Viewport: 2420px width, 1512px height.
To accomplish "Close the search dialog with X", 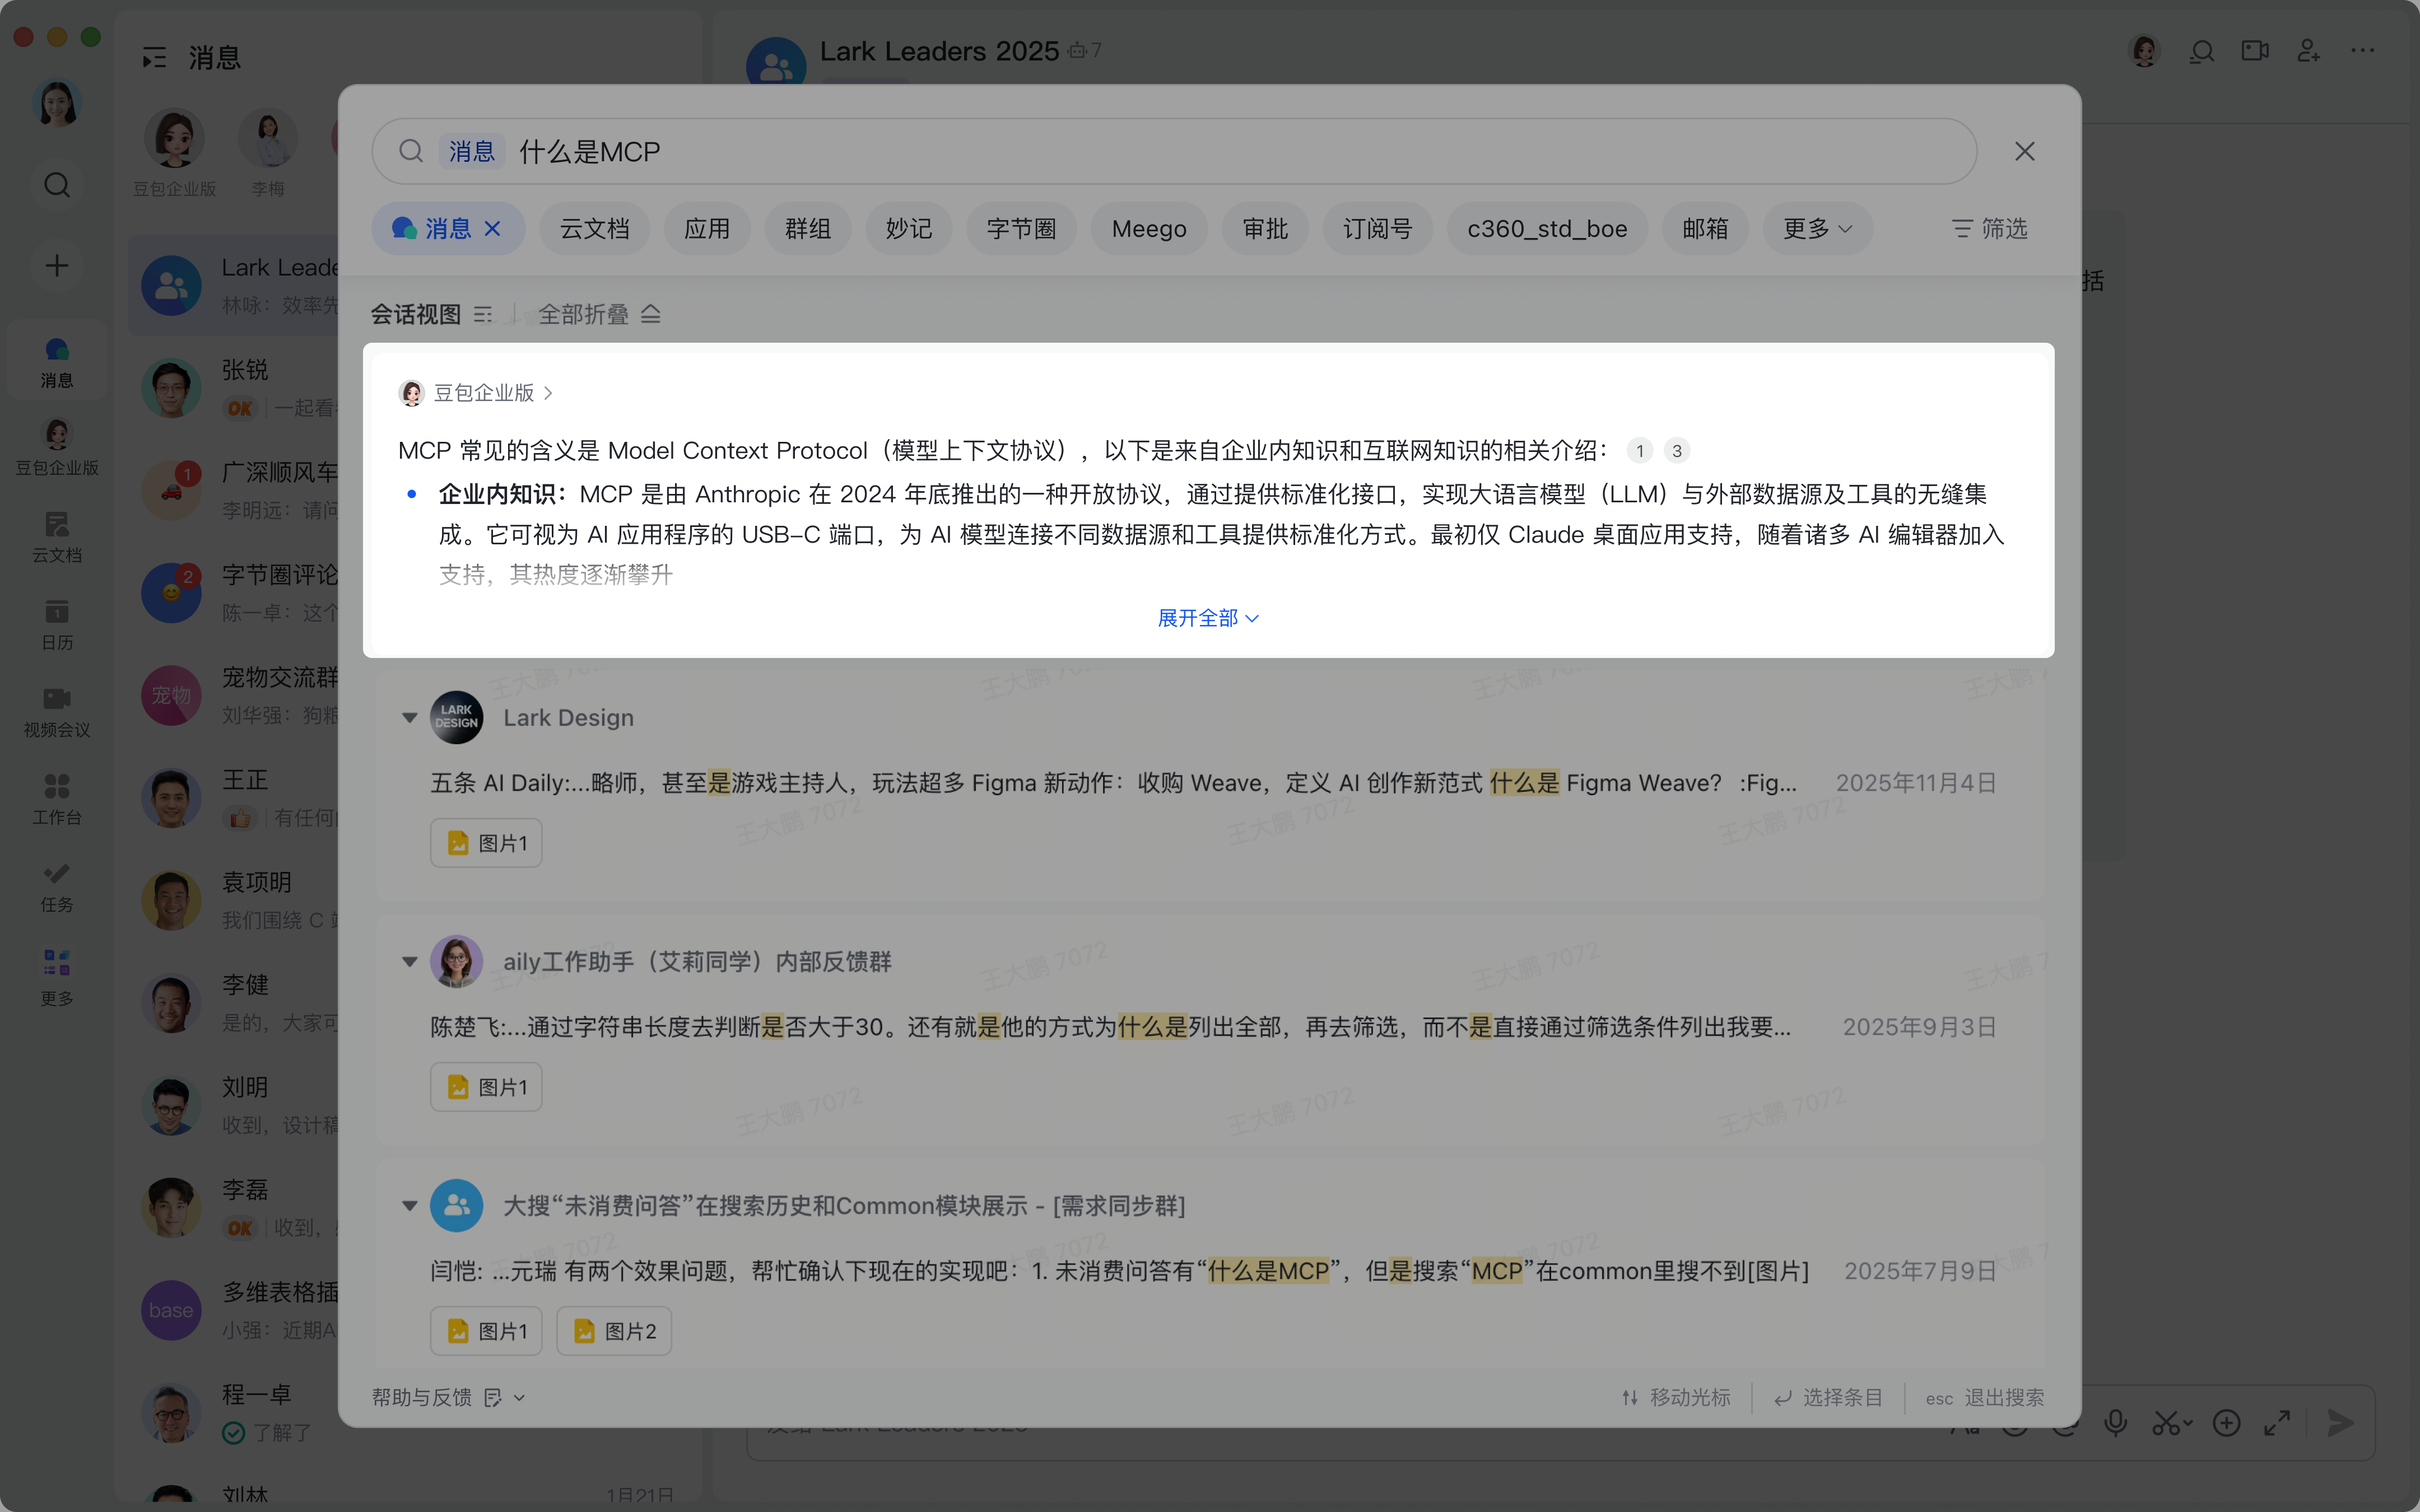I will (2025, 151).
